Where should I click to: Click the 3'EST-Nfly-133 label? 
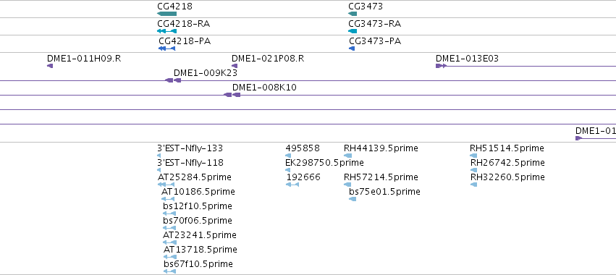point(190,148)
